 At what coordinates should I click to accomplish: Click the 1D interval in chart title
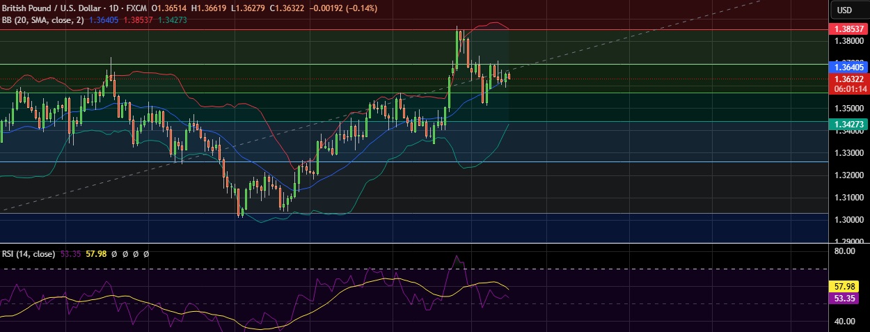pyautogui.click(x=116, y=10)
